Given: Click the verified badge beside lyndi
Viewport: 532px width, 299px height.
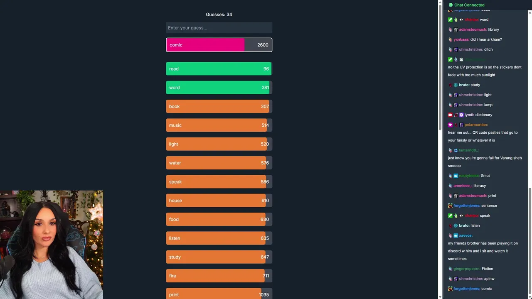Looking at the screenshot, I should pyautogui.click(x=461, y=115).
